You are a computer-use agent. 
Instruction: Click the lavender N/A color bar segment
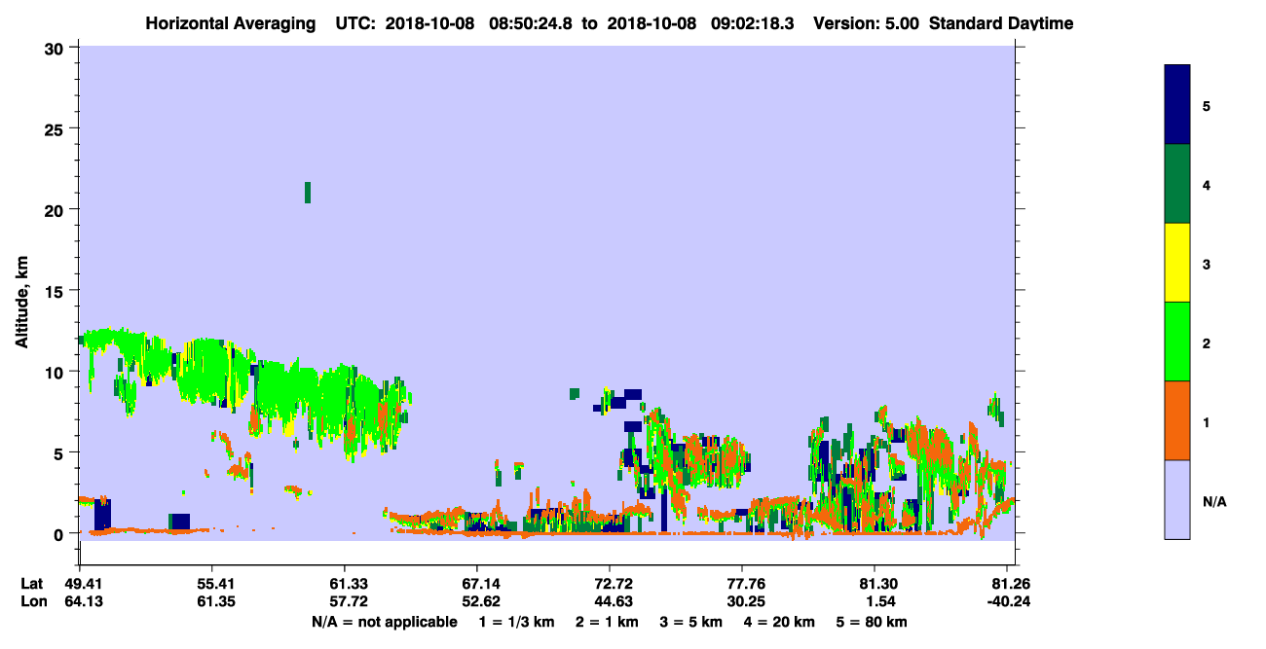pyautogui.click(x=1177, y=499)
